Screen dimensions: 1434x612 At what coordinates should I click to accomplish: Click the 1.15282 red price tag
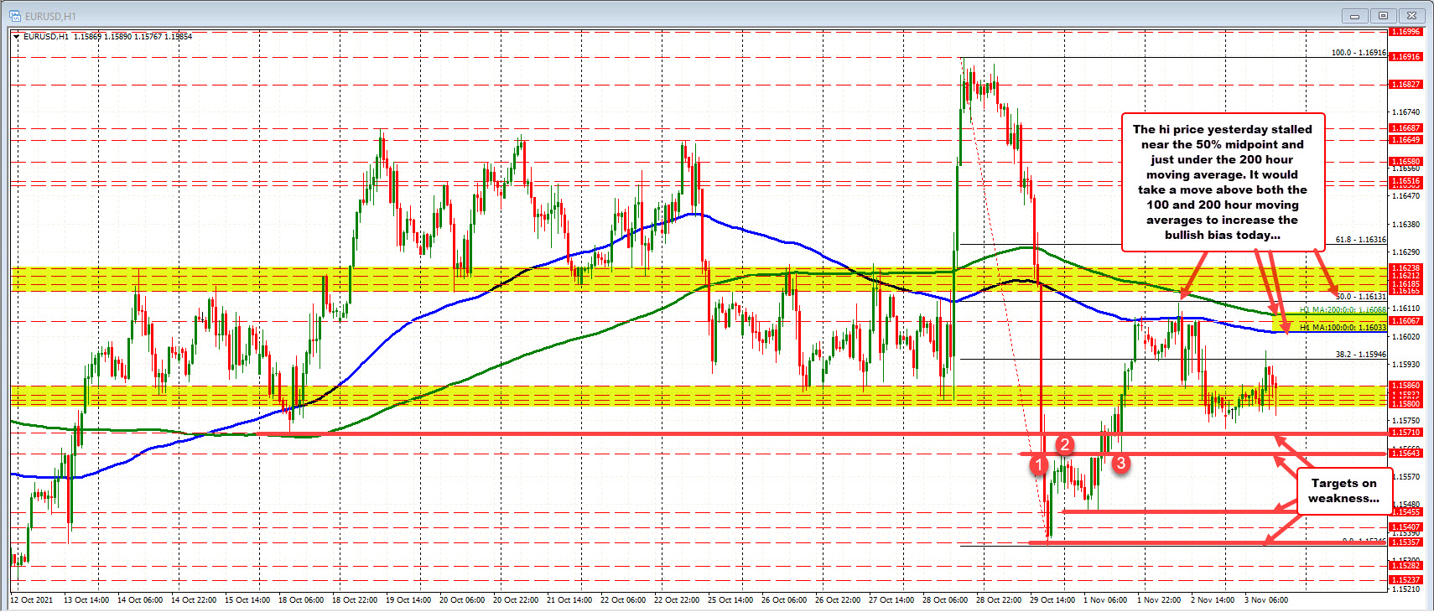coord(1406,566)
